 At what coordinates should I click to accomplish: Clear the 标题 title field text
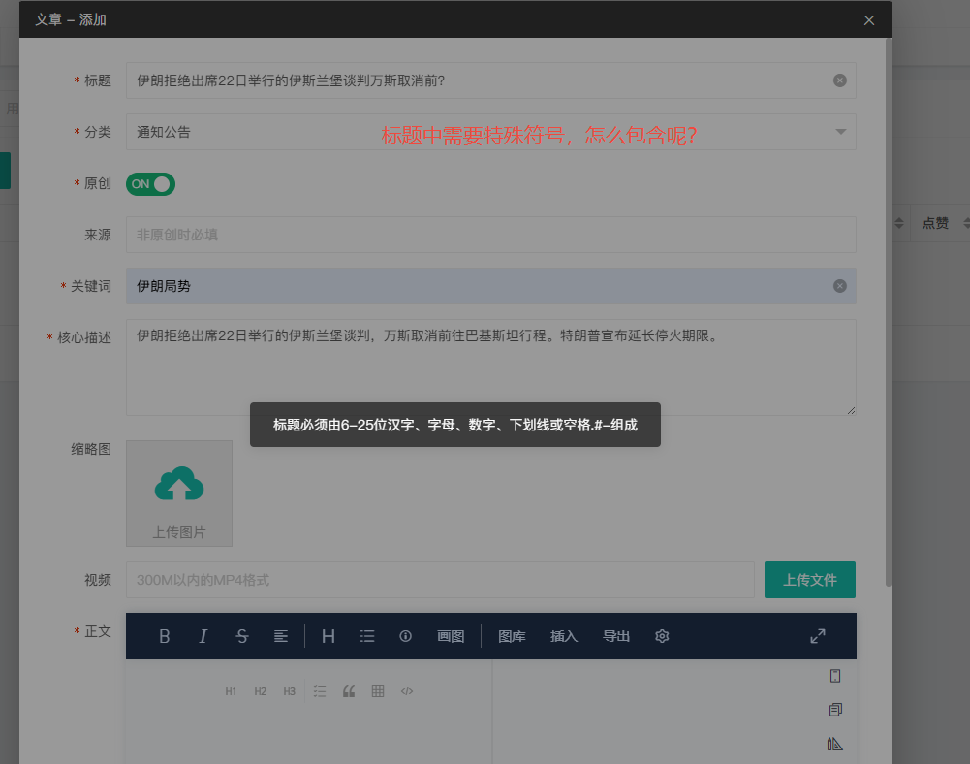[840, 80]
